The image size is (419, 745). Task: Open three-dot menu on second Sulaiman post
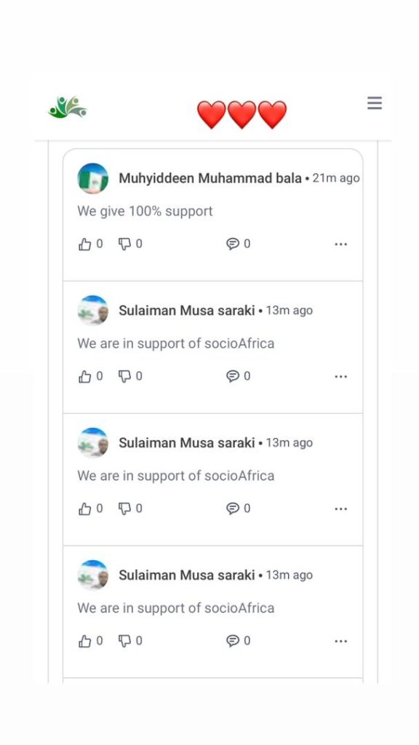coord(340,509)
